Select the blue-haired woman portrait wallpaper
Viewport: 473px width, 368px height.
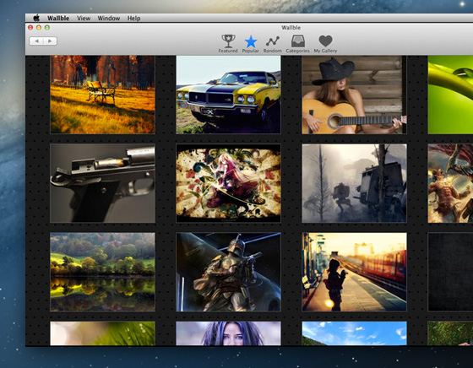228,333
